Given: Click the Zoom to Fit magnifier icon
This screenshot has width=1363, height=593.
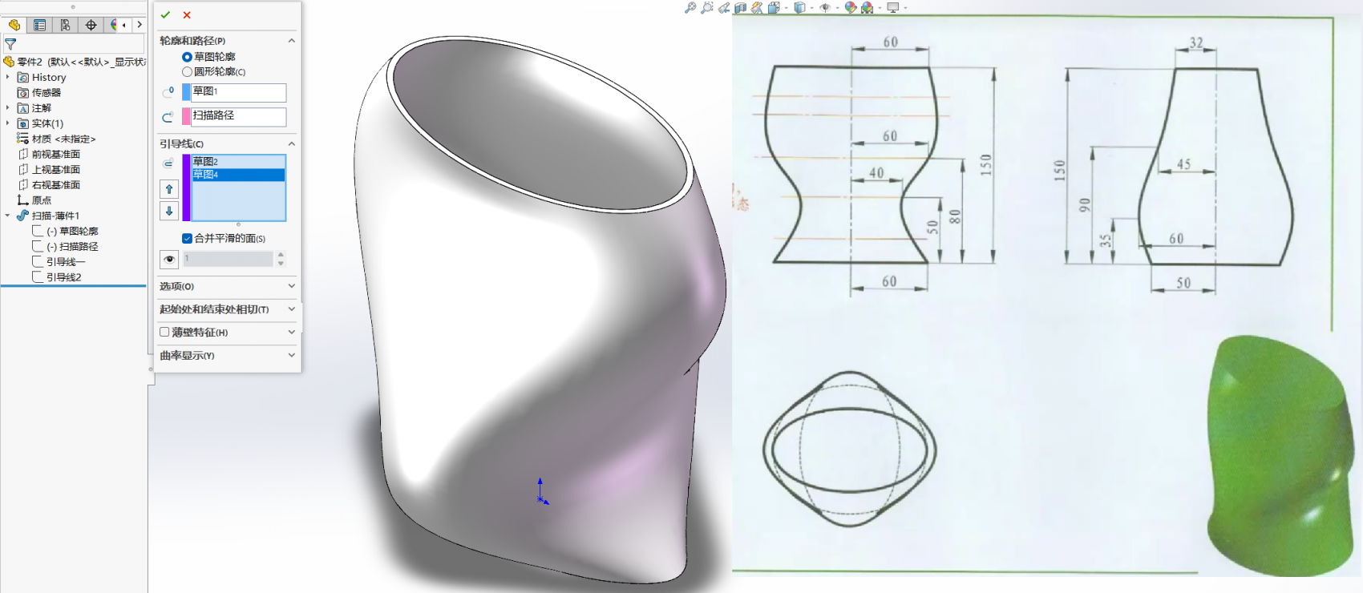Looking at the screenshot, I should point(690,8).
